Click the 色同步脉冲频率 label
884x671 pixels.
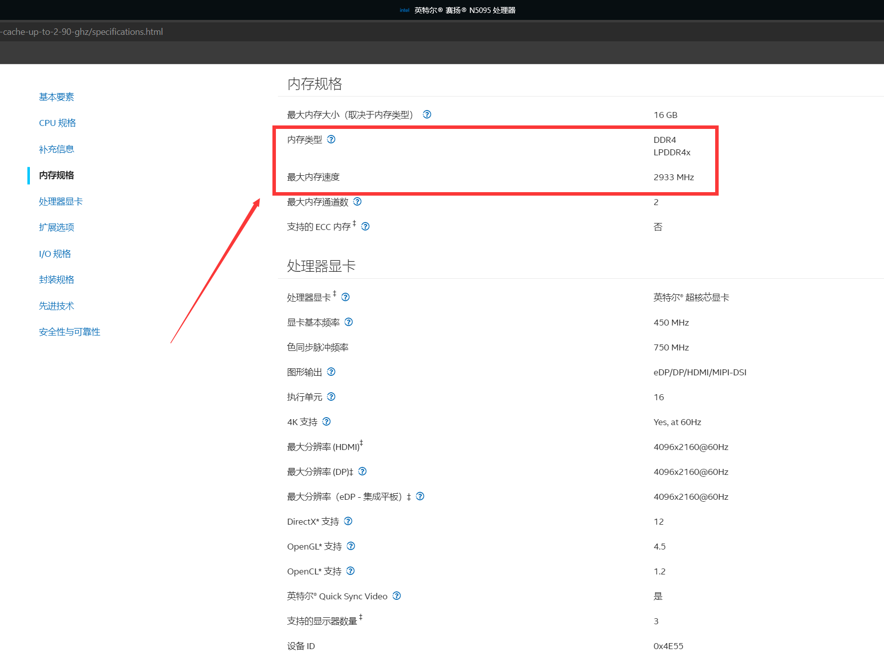coord(318,347)
